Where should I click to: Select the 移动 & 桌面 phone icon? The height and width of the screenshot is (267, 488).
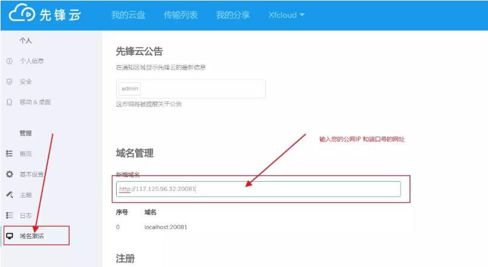[9, 102]
